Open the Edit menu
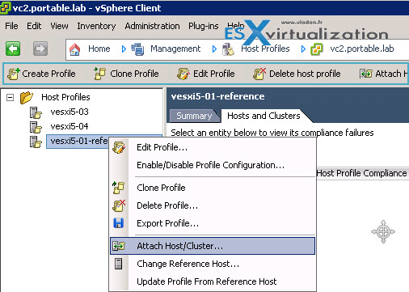Viewport: 409px width, 292px height. [34, 26]
